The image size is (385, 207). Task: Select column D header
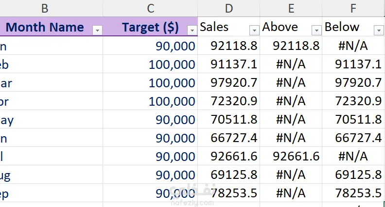229,8
